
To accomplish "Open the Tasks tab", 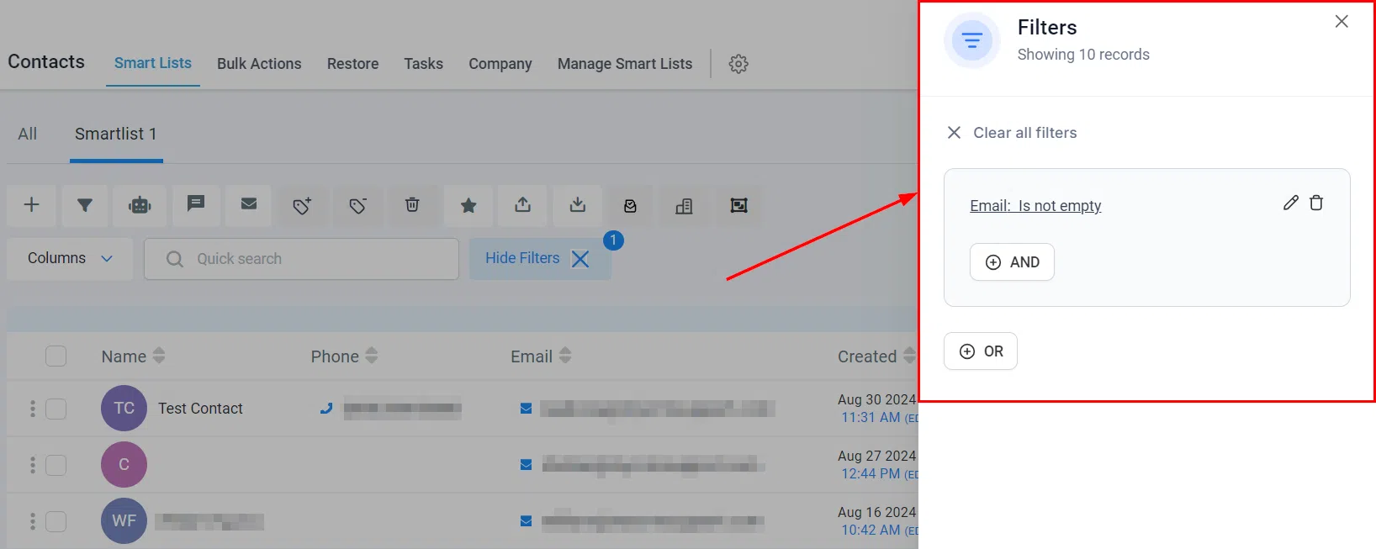I will (x=423, y=64).
